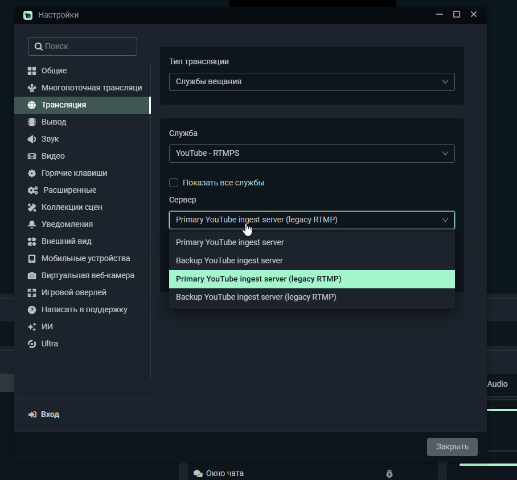Screen dimensions: 517x480
Task: Click the Тип трансляции dropdown chevron
Action: [445, 82]
